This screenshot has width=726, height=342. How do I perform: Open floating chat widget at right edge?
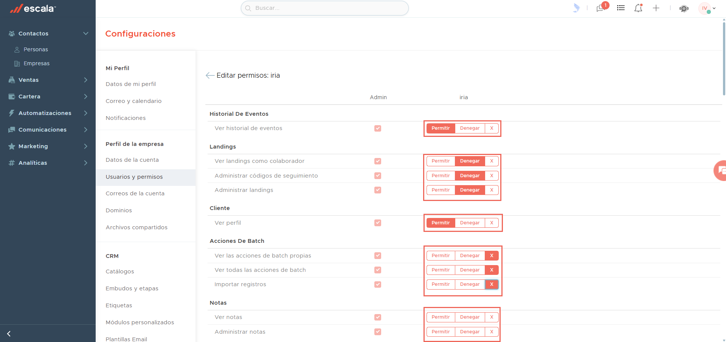(720, 170)
